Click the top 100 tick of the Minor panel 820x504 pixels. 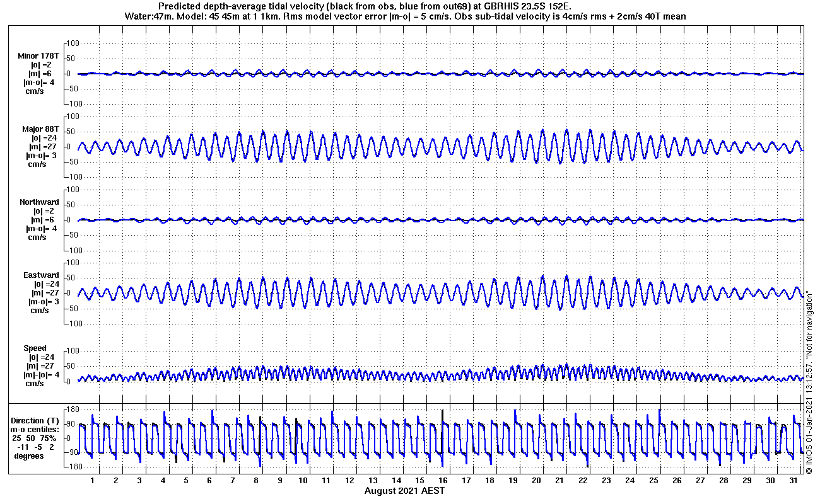point(72,43)
